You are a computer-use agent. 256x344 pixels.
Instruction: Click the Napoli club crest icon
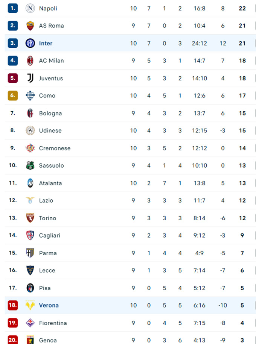[30, 8]
